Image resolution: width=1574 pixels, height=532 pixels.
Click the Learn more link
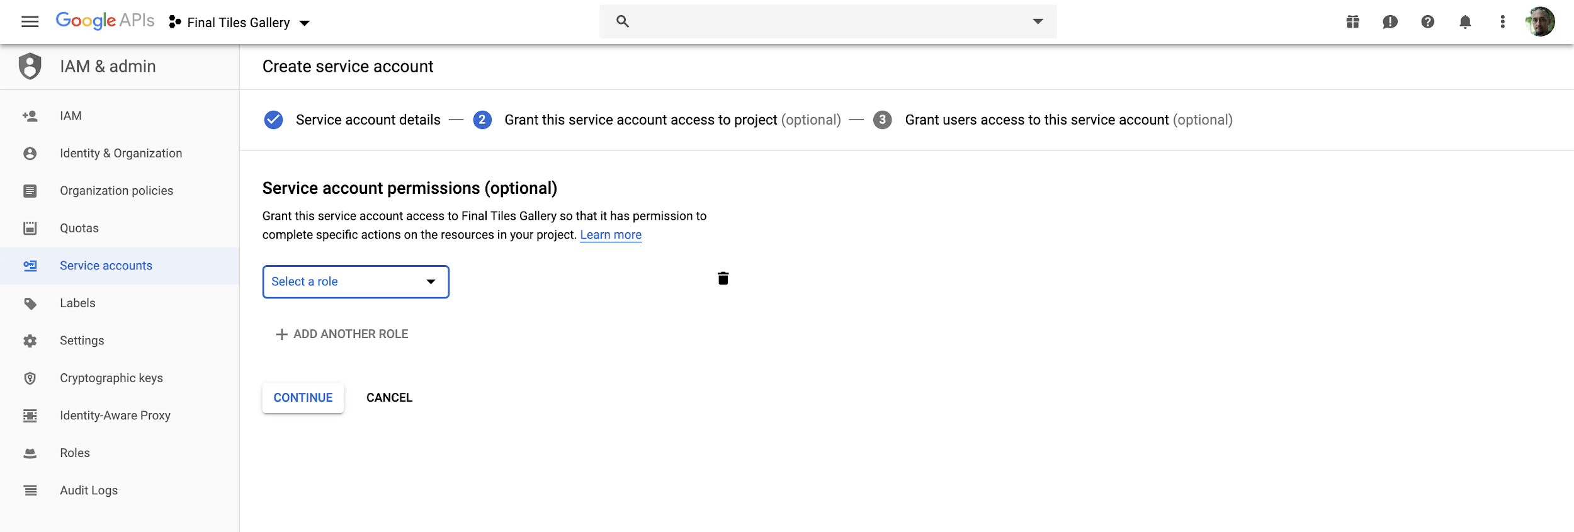[x=611, y=235]
